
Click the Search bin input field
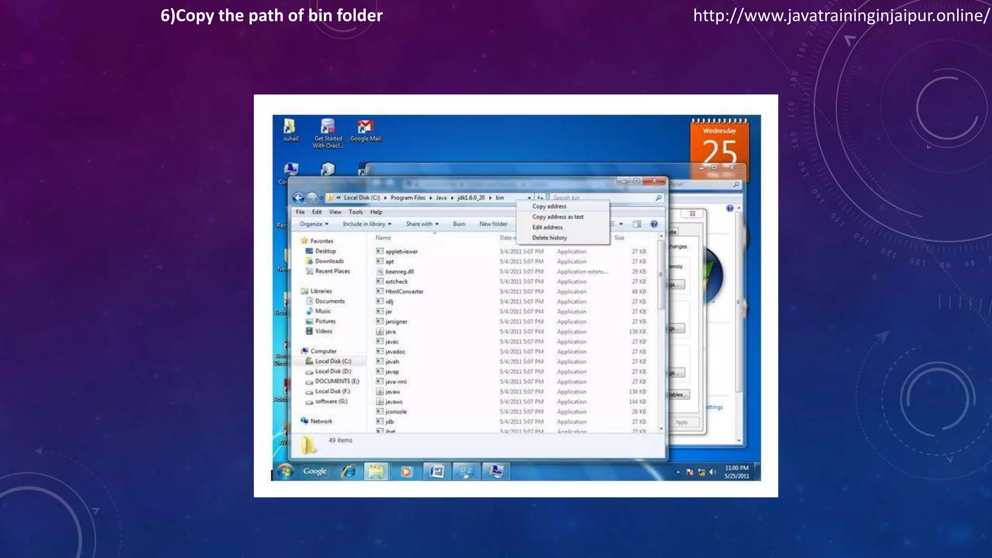[x=602, y=198]
